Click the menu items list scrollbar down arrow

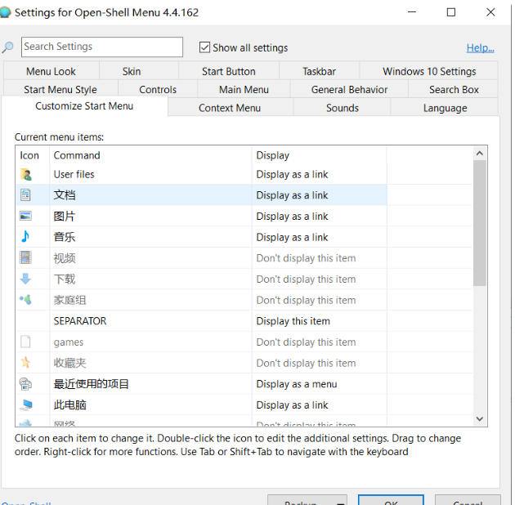[x=480, y=418]
